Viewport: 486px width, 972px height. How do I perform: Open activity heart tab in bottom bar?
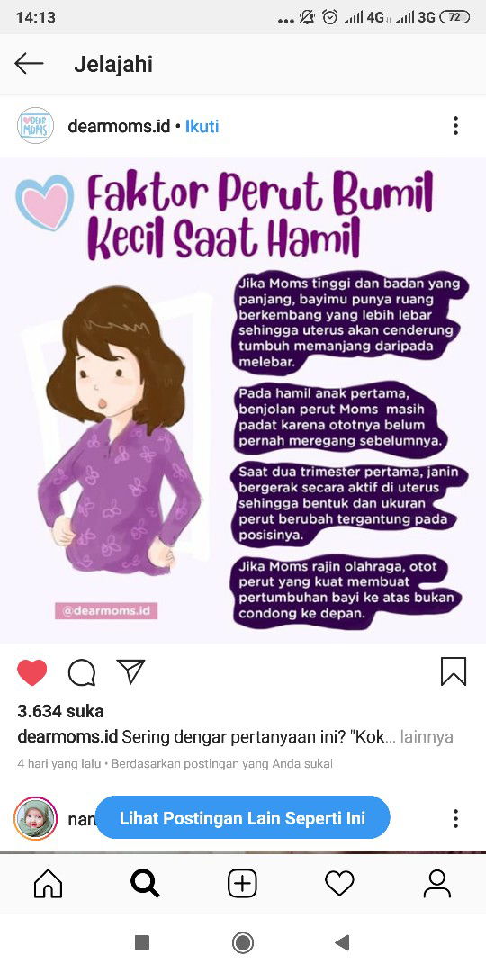pos(339,884)
